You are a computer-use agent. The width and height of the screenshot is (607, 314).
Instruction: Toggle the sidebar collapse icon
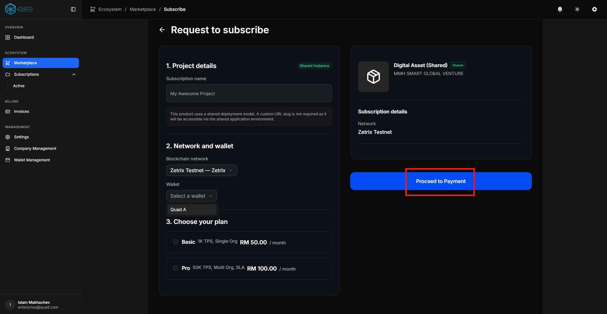tap(73, 9)
